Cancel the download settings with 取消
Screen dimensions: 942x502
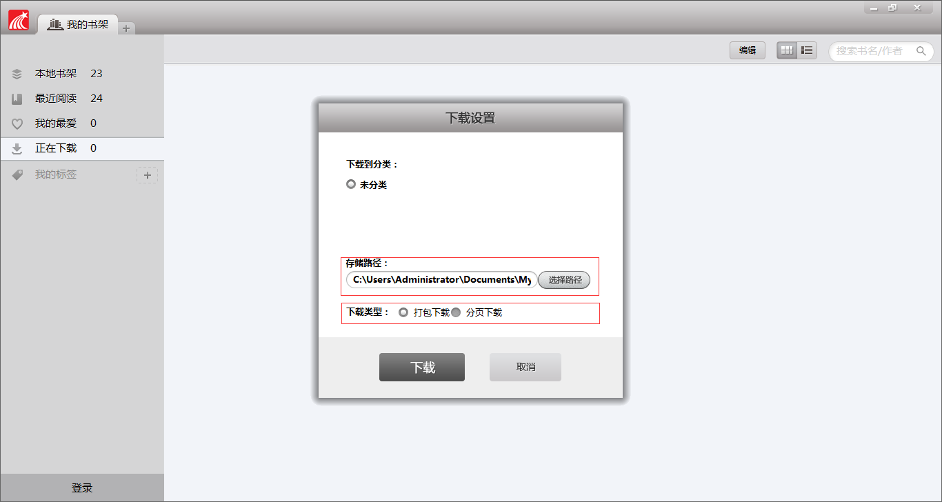pos(525,368)
